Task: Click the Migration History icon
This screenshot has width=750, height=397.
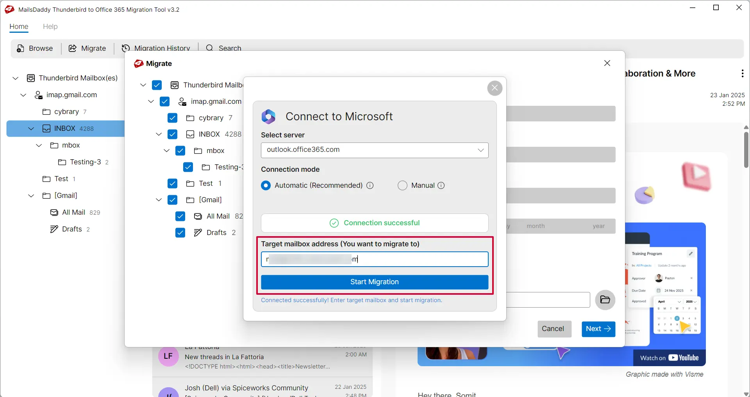Action: pos(125,48)
